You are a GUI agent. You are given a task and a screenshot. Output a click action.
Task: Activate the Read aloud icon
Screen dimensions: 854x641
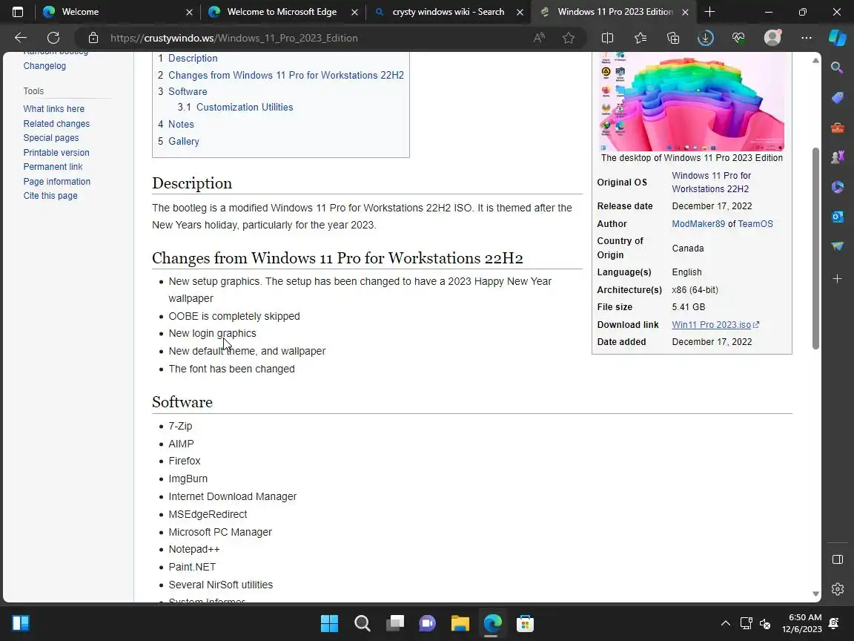pyautogui.click(x=539, y=38)
